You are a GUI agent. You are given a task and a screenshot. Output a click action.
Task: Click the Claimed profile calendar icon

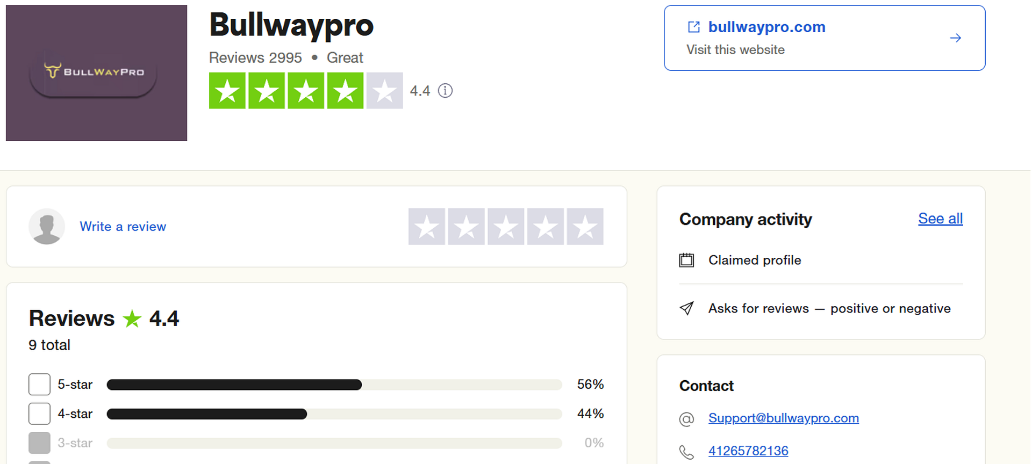[686, 260]
